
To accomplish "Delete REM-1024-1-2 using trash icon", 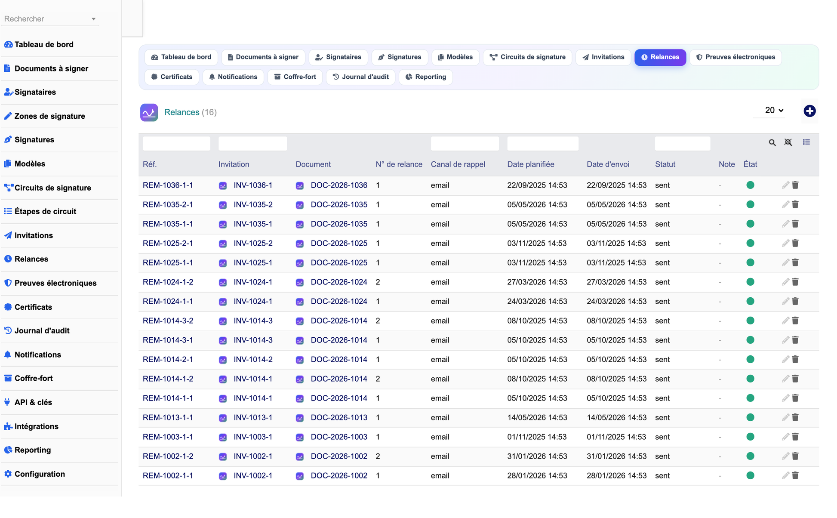I will 795,282.
